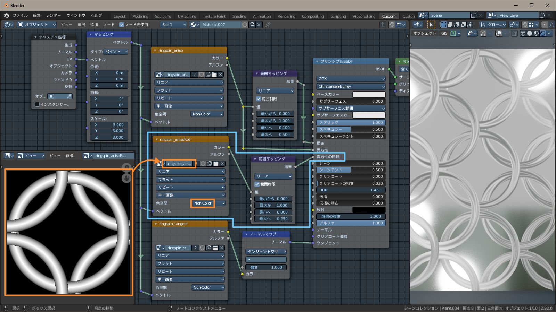Select the 3D viewport select-box tool icon

[x=431, y=25]
